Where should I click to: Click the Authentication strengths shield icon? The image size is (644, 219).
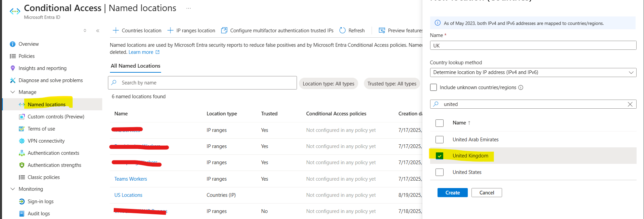pyautogui.click(x=22, y=165)
